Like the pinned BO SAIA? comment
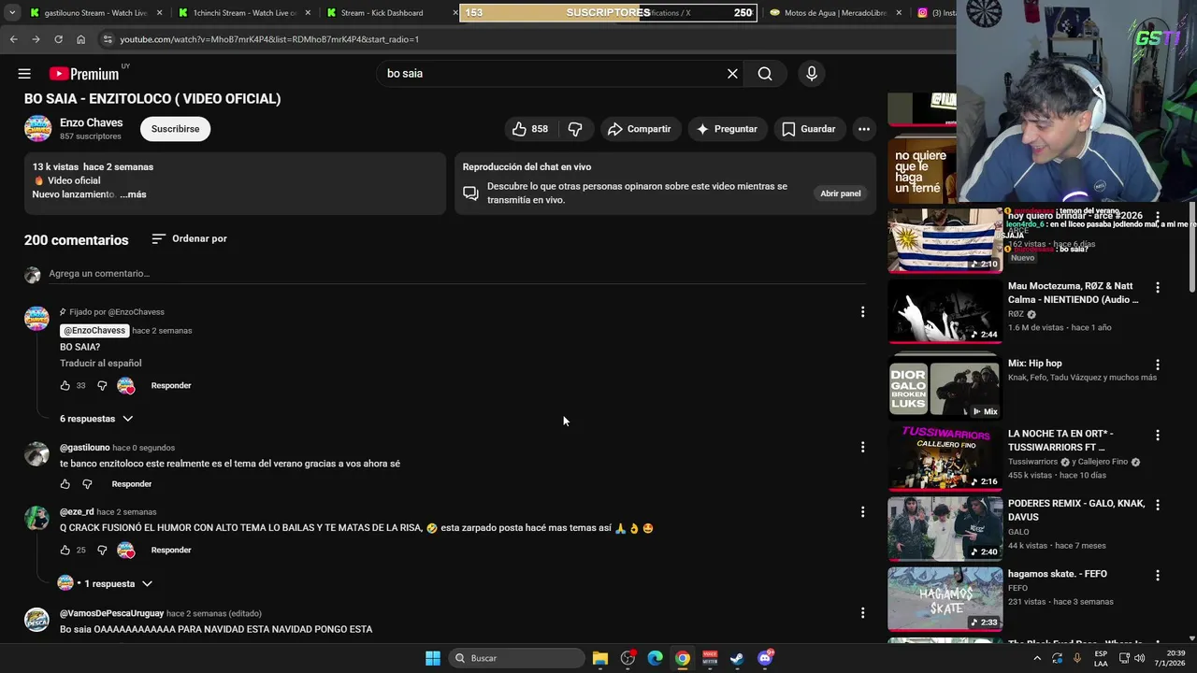This screenshot has width=1197, height=673. click(x=65, y=385)
